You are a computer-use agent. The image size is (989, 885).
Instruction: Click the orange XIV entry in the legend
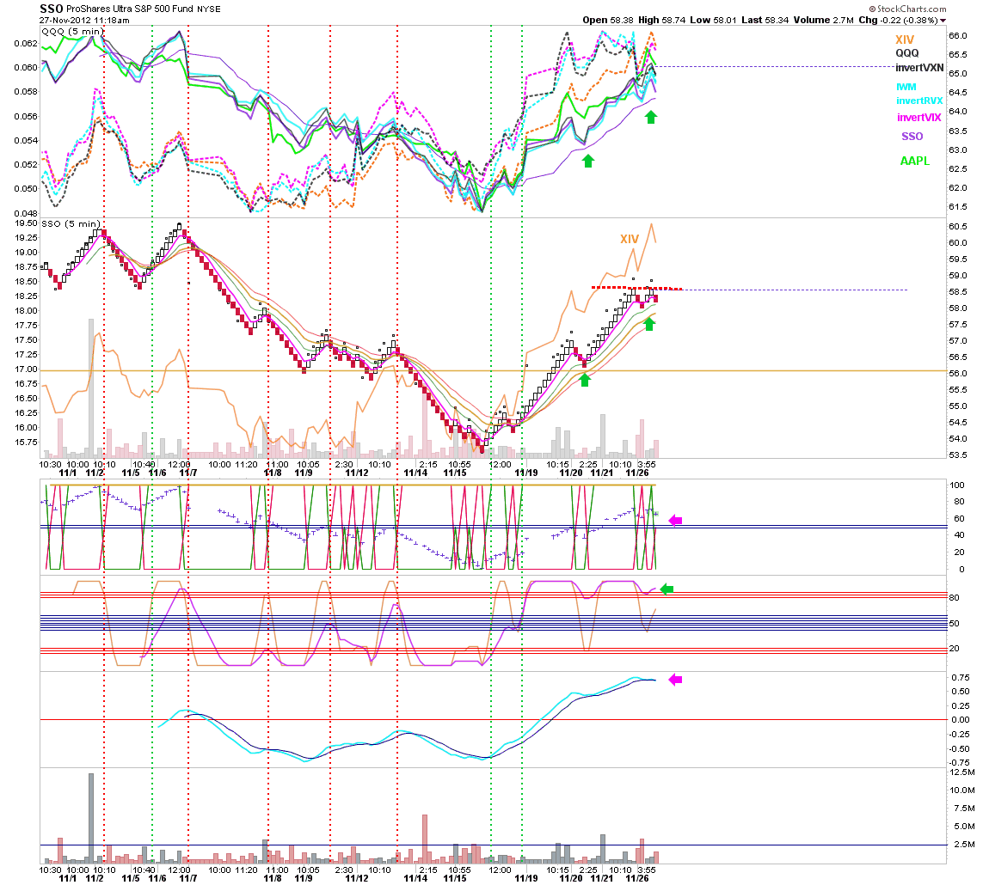[x=905, y=40]
